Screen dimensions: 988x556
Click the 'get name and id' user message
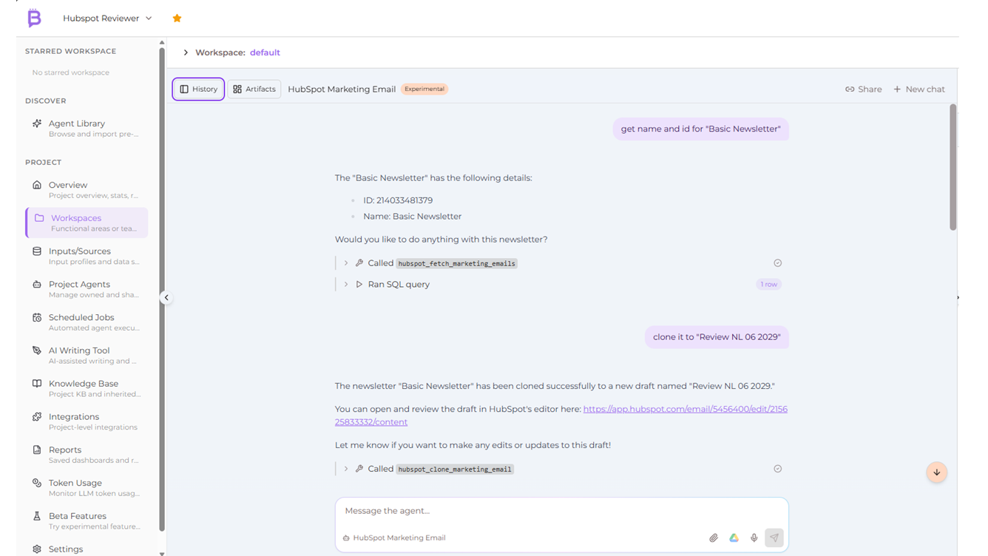700,129
